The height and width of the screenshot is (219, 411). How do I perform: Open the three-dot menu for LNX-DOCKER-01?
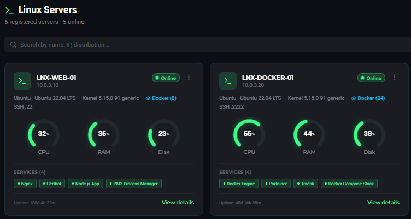click(x=394, y=78)
